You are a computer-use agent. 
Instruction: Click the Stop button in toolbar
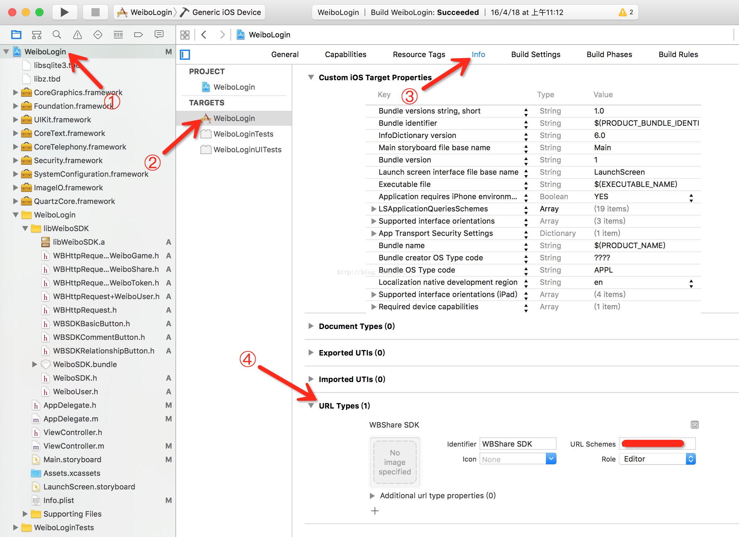click(x=96, y=12)
